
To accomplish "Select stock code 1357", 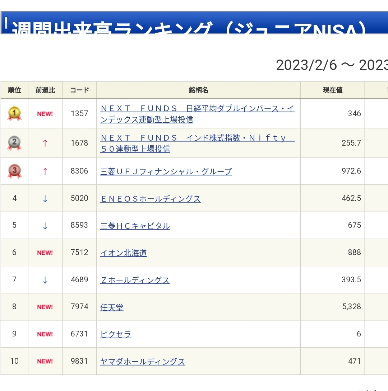I will (79, 114).
